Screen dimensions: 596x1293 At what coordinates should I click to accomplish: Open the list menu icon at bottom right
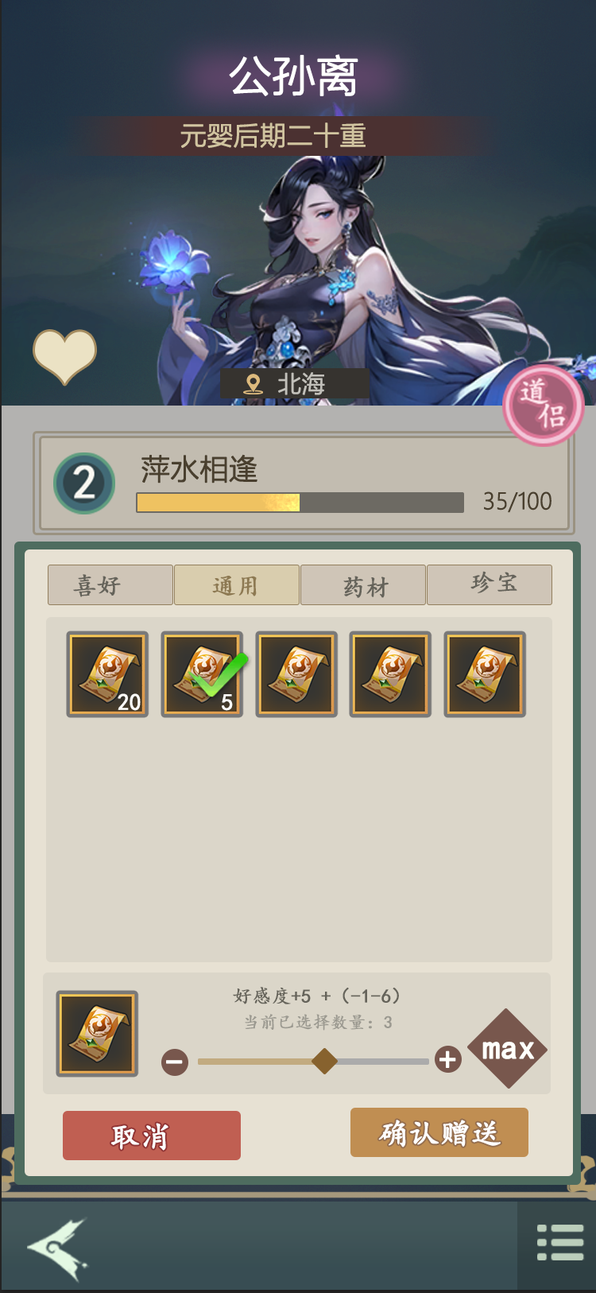tap(560, 1242)
